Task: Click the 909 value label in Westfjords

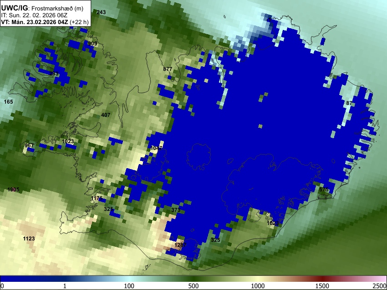Action: 92,44
